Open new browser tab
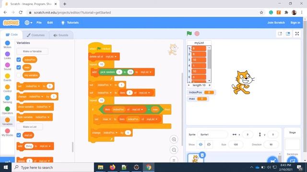The image size is (307, 172). pos(65,4)
